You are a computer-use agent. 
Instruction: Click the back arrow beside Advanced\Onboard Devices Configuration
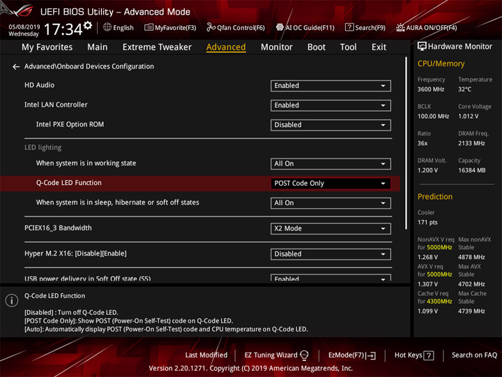point(15,66)
